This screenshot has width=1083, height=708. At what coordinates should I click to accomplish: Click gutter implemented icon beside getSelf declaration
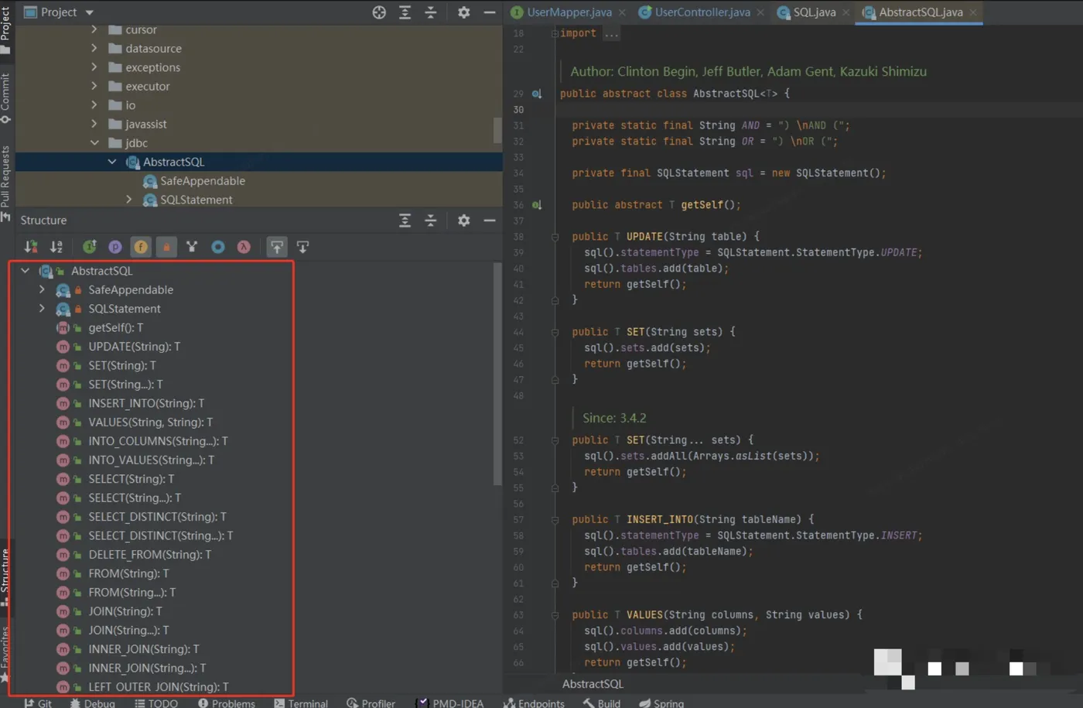[x=537, y=205]
